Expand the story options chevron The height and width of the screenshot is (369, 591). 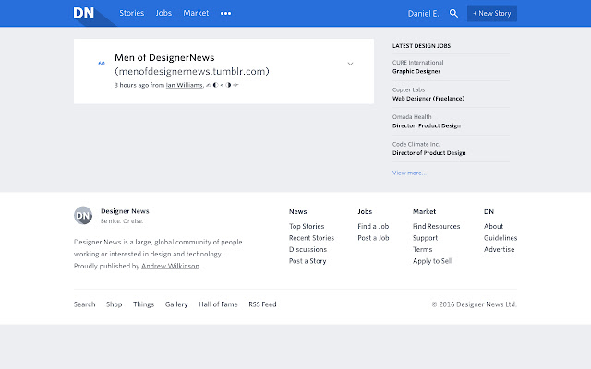pyautogui.click(x=350, y=64)
